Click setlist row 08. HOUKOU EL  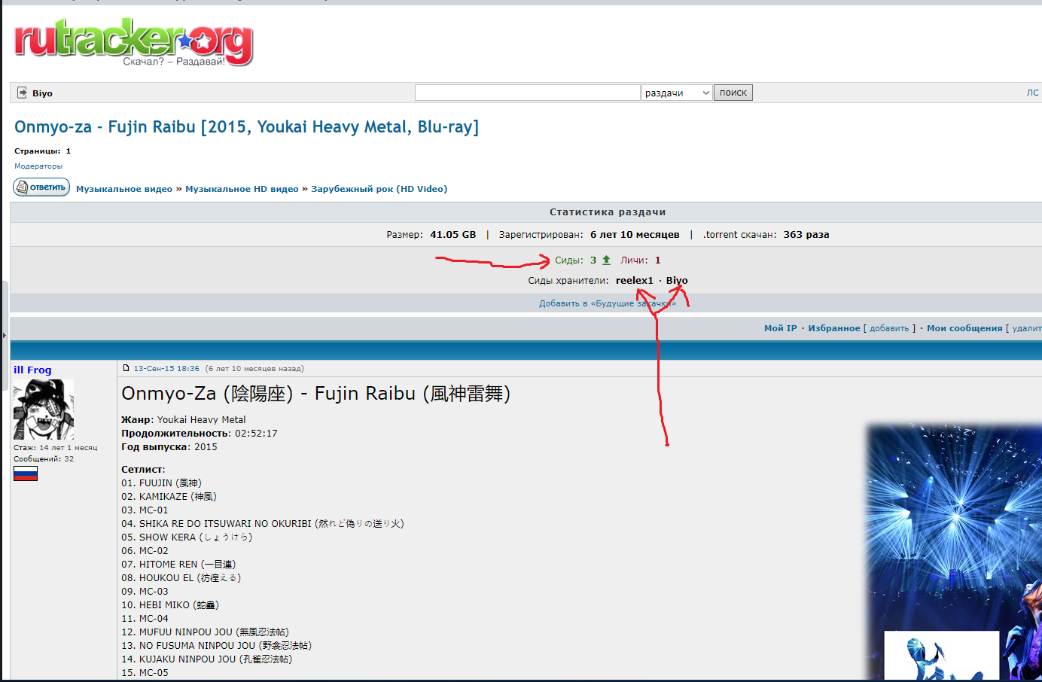pyautogui.click(x=181, y=578)
